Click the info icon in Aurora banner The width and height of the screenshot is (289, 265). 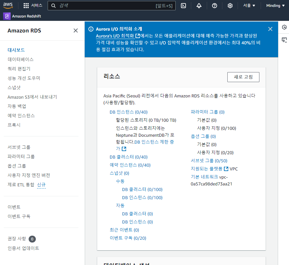[x=91, y=29]
